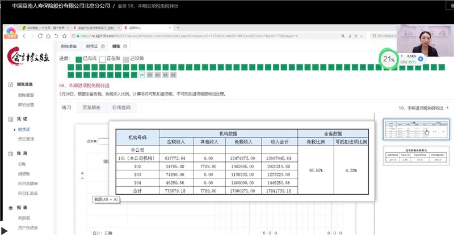Open 凭证管理 in the sidebar
The height and width of the screenshot is (235, 454).
(x=26, y=139)
